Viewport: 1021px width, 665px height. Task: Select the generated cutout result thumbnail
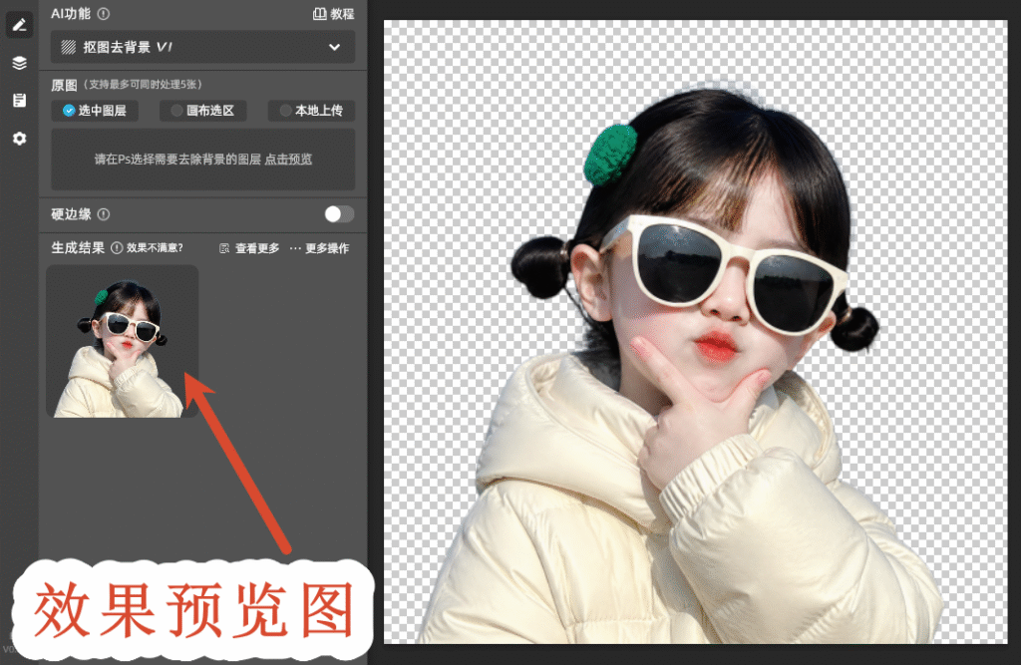click(x=123, y=341)
